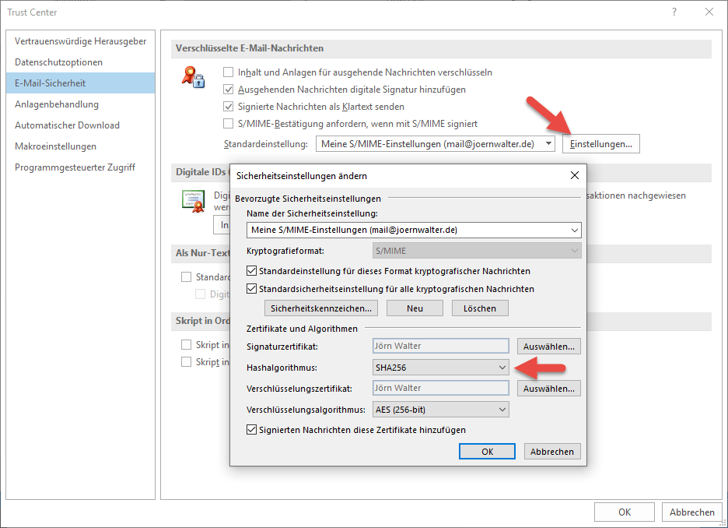Toggle 'Signierten Nachrichten diese Zertifikate hinzufügen'
The height and width of the screenshot is (528, 728).
252,429
